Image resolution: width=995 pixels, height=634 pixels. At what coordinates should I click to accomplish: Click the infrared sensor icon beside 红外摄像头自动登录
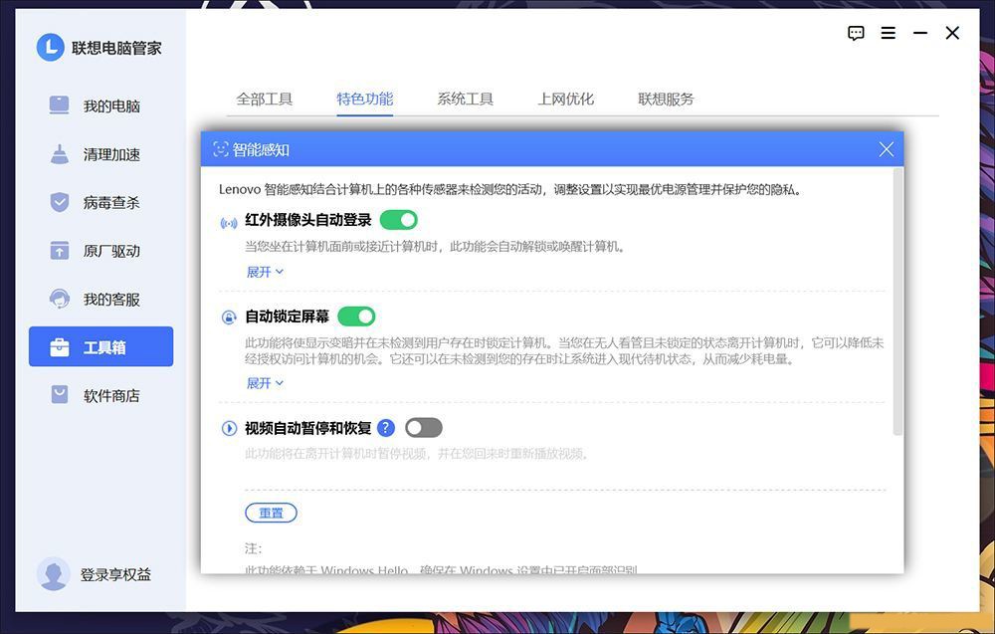click(x=229, y=223)
